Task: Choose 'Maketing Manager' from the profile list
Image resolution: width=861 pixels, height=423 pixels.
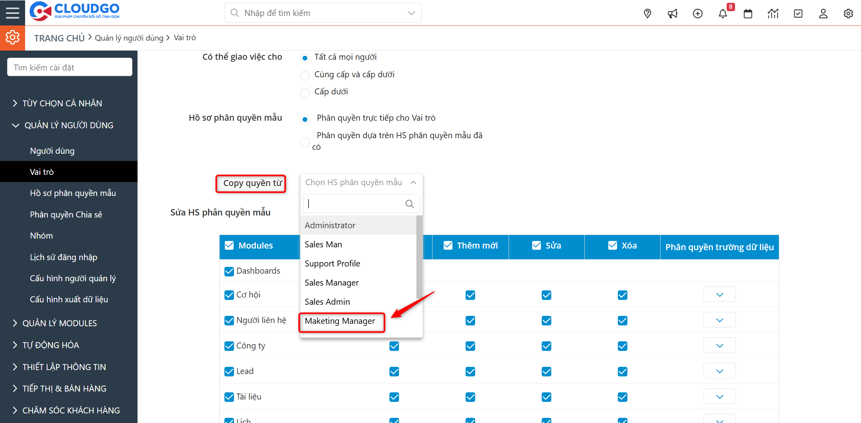Action: click(340, 321)
